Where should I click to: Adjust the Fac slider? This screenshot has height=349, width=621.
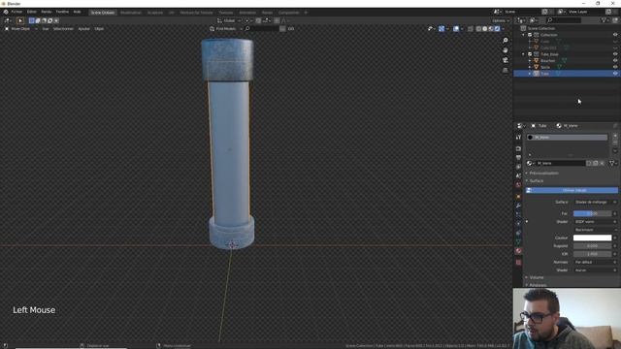592,213
